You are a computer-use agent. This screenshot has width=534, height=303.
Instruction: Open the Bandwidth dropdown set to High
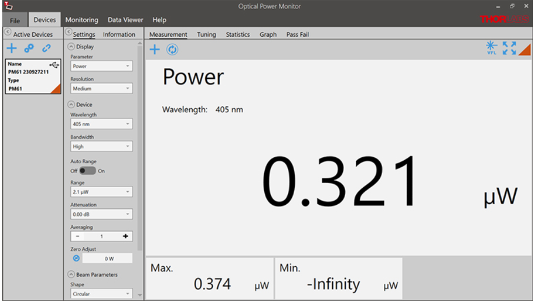coord(101,146)
